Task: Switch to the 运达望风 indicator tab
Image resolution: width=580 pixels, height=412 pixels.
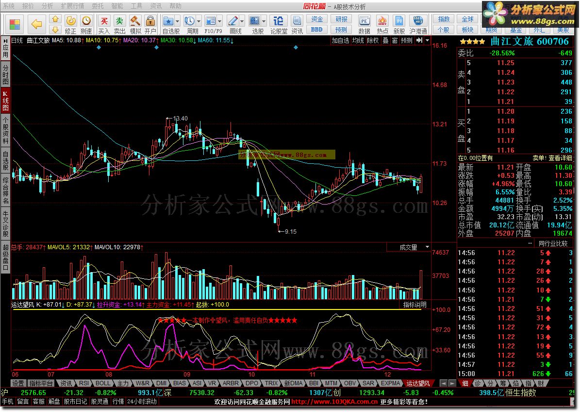Action: [x=418, y=383]
